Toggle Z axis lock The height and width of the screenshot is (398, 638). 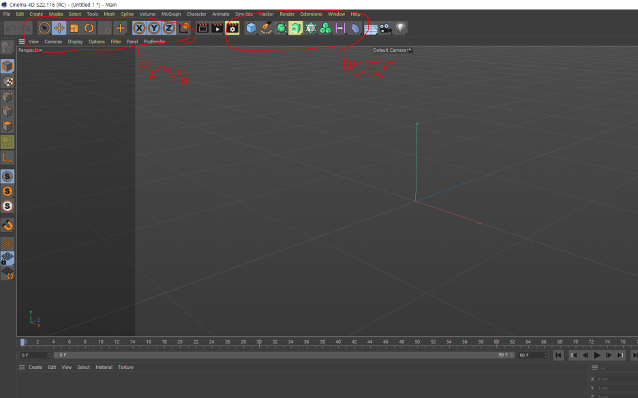point(168,28)
